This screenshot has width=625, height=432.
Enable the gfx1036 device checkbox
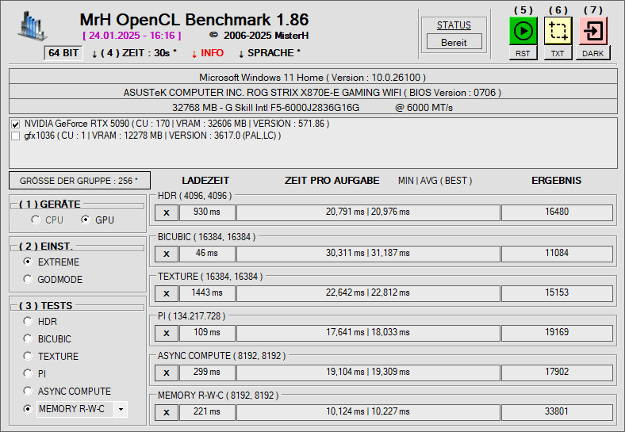[16, 136]
